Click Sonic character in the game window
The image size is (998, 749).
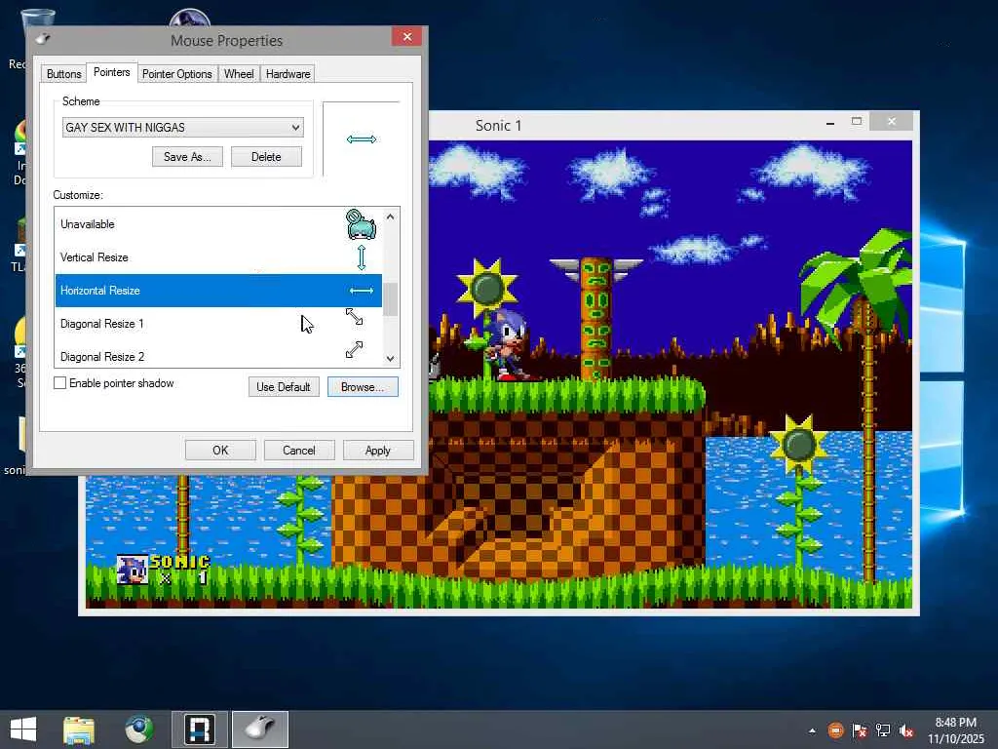pos(507,344)
